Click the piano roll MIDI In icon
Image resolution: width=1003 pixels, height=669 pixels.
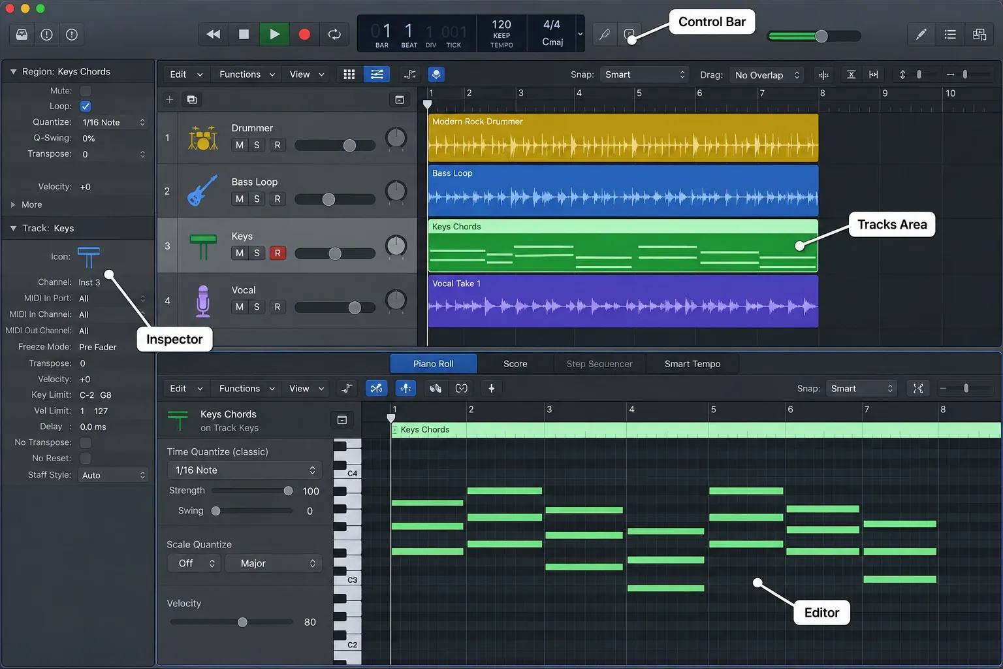(435, 389)
